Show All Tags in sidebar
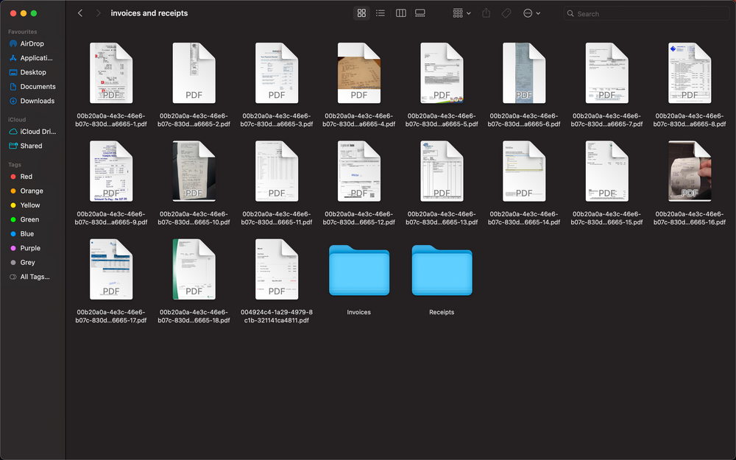Screen dimensions: 736x460 pyautogui.click(x=35, y=277)
